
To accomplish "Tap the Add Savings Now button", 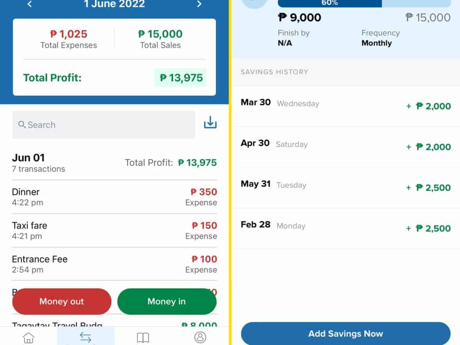I will 345,334.
